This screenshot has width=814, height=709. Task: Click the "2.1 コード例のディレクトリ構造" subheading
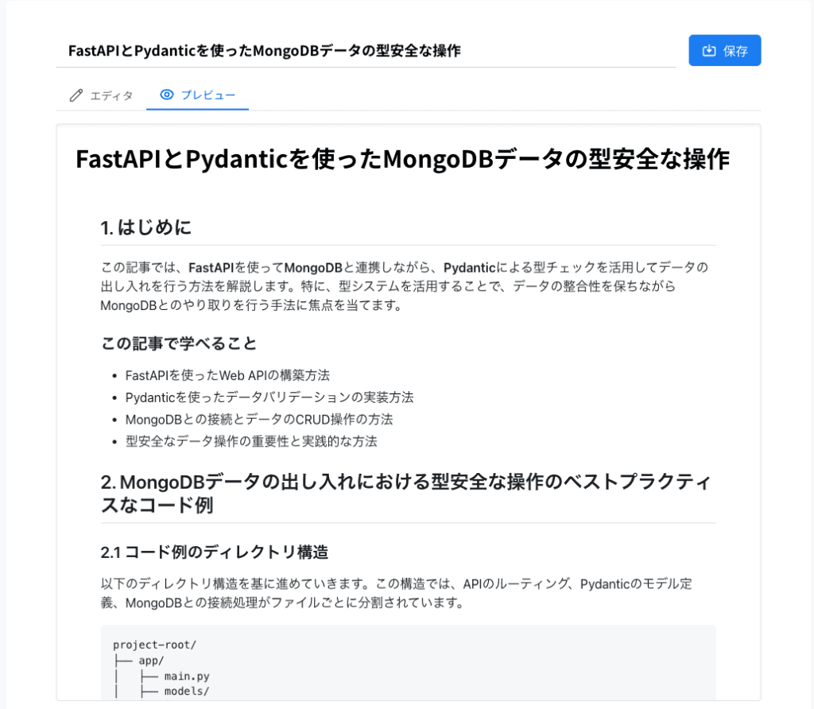click(x=215, y=552)
